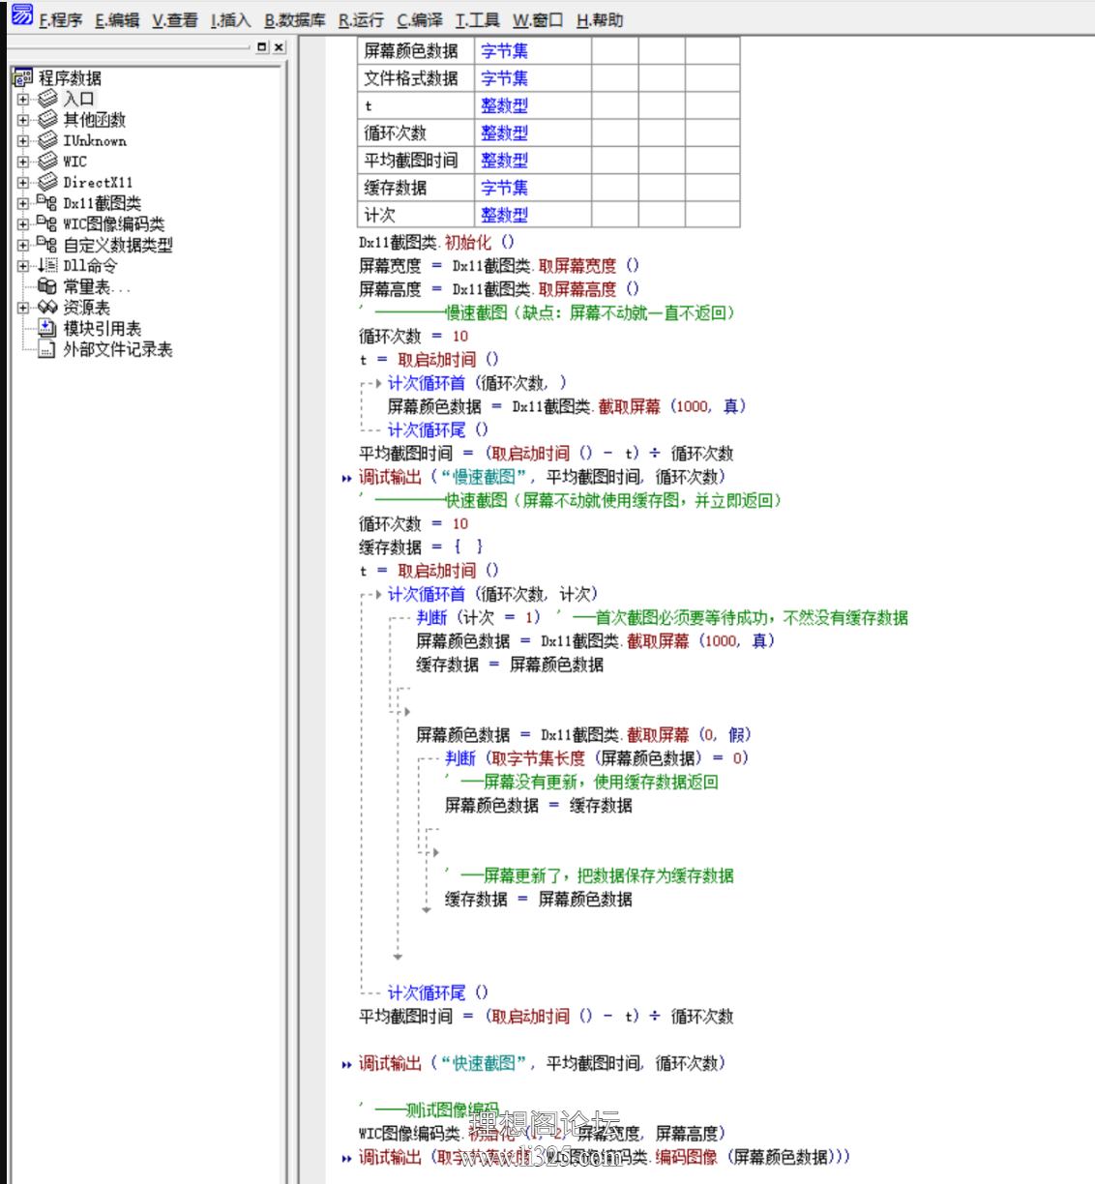
Task: Select the 入口 entry module icon
Action: pyautogui.click(x=48, y=99)
